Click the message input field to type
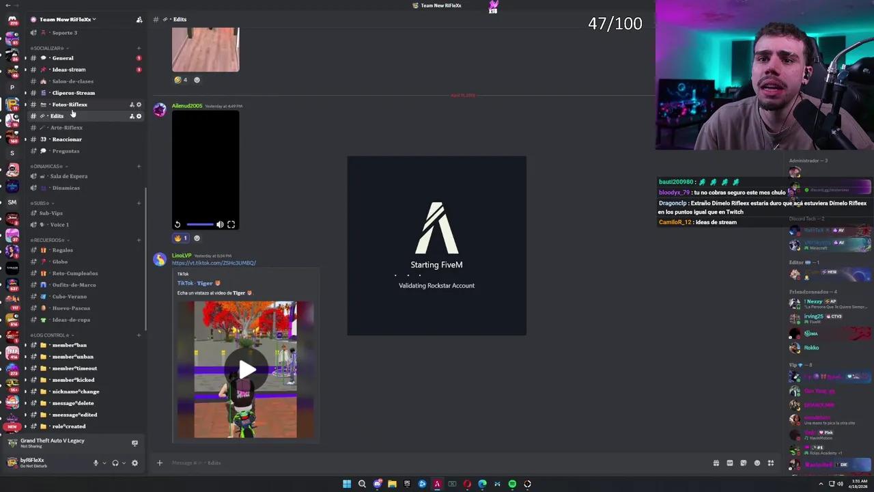 (410, 463)
